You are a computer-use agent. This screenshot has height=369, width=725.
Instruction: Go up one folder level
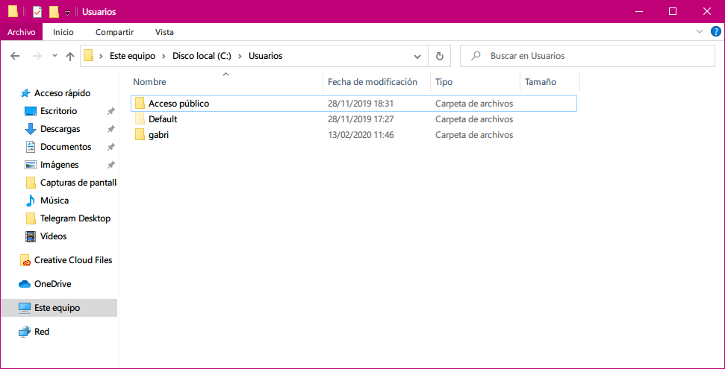(70, 57)
